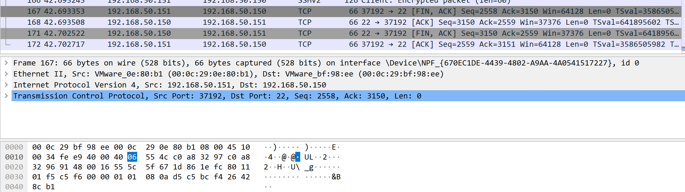The image size is (685, 192).
Task: Click hex byte 1d in row 0020
Action: [x=177, y=167]
